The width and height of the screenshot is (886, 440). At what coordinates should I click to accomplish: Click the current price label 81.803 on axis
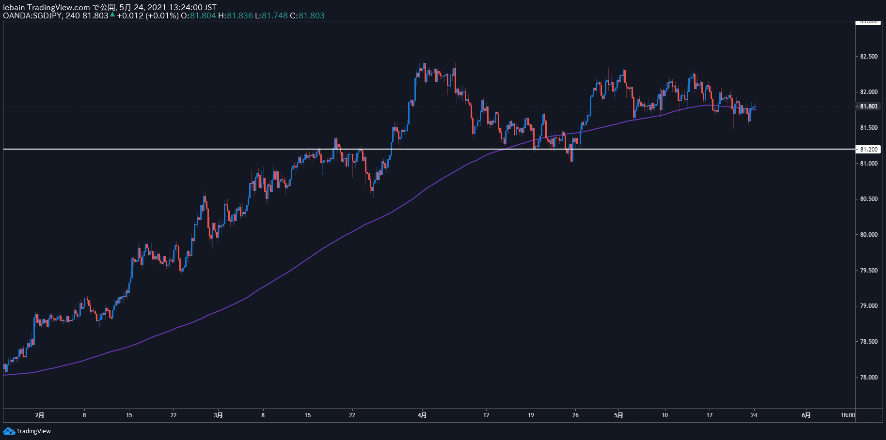(x=869, y=106)
